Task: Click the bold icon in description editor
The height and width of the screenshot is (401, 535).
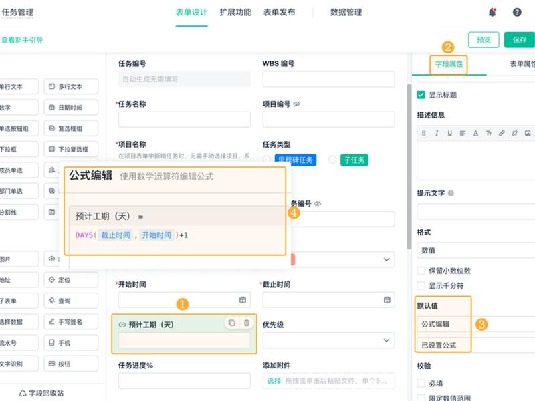Action: click(x=424, y=133)
